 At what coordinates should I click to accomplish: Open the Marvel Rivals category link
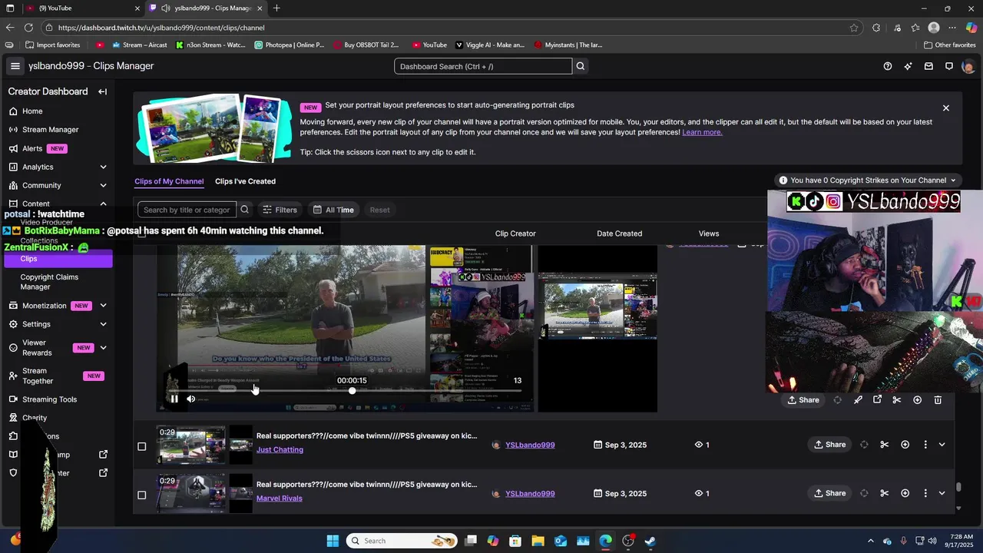[280, 498]
